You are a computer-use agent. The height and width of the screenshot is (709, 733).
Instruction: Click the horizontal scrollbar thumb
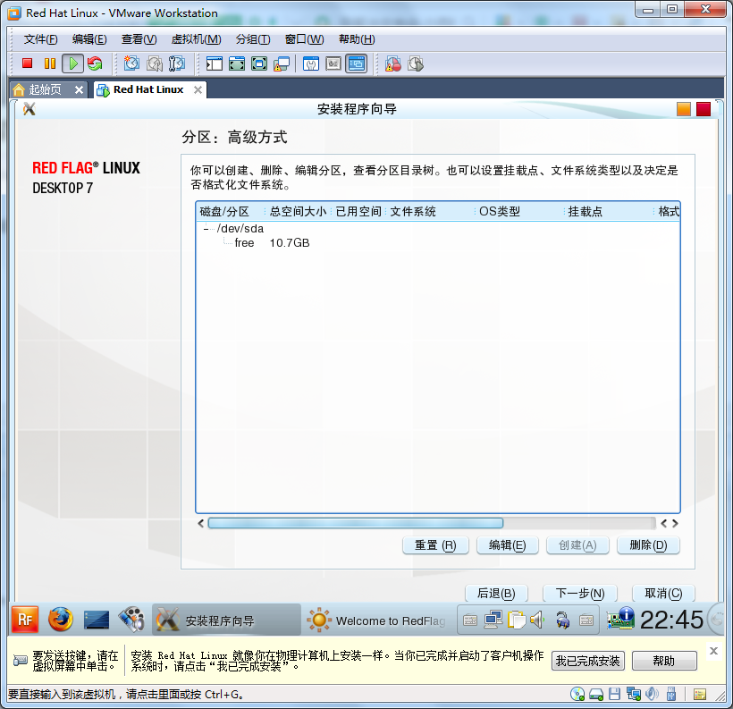point(355,523)
